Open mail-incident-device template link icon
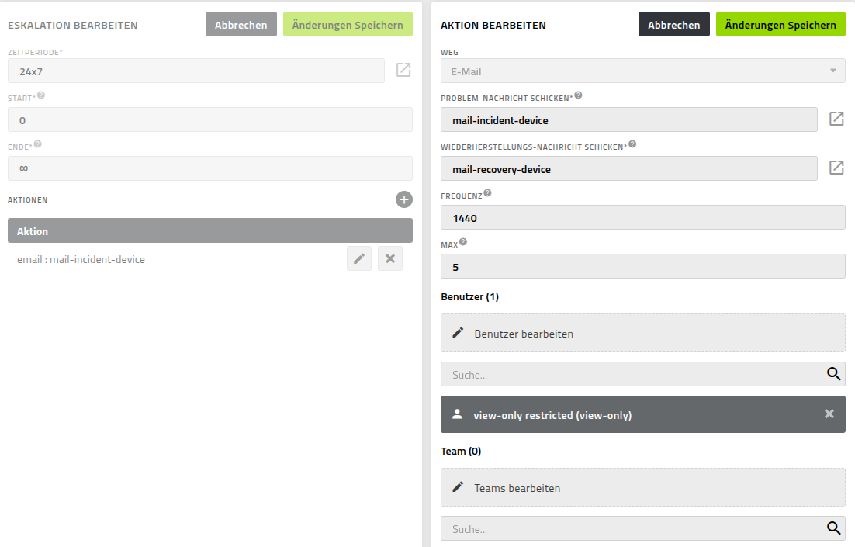This screenshot has width=855, height=547. click(836, 119)
